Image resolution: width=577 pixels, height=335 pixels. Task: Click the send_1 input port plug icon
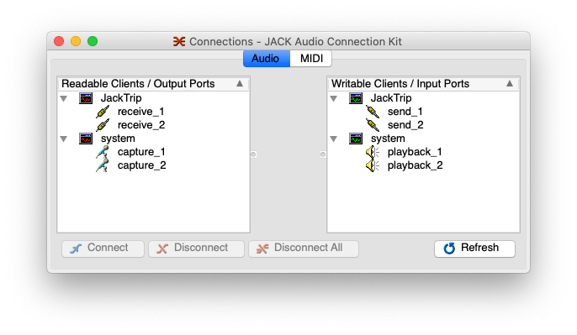(373, 112)
